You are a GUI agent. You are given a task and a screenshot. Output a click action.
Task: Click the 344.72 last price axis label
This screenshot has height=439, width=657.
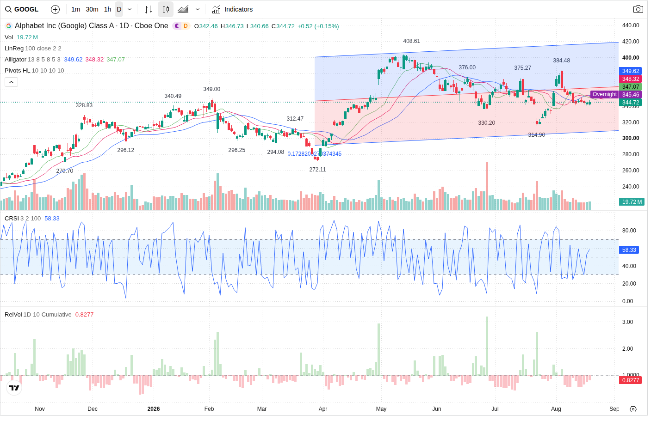tap(630, 103)
